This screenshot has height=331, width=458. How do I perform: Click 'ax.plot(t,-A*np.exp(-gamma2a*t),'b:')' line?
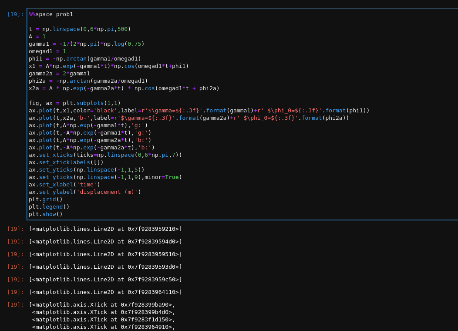[x=92, y=148]
